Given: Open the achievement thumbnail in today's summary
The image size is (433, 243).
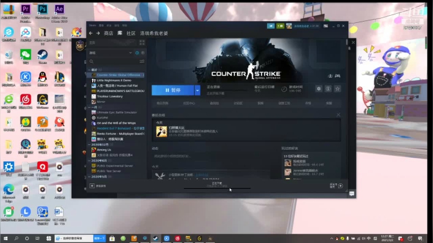Looking at the screenshot, I should point(162,132).
